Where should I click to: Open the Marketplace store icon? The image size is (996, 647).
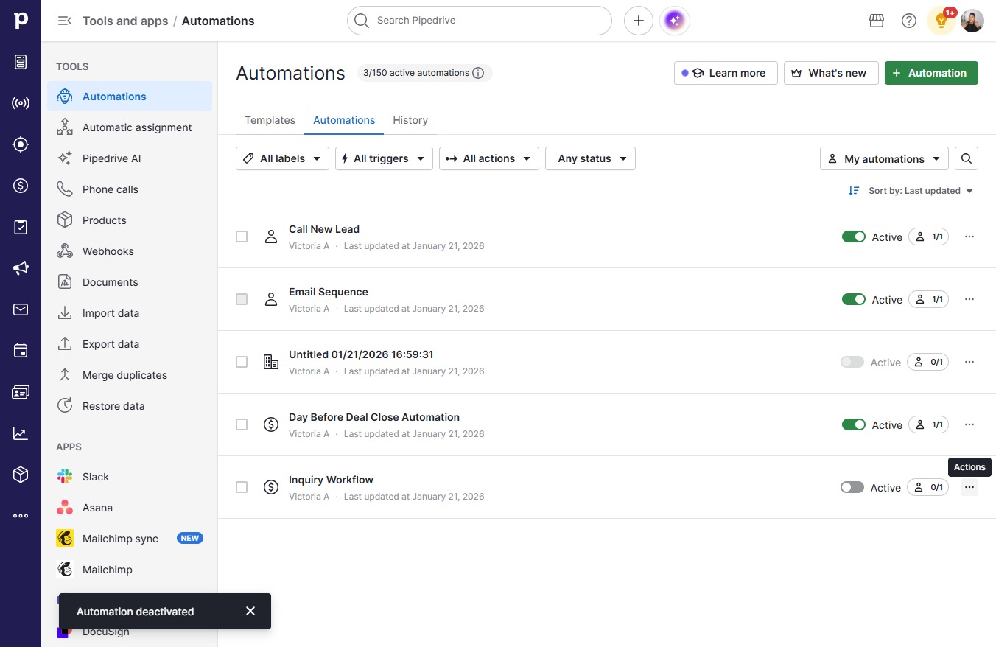click(x=877, y=21)
